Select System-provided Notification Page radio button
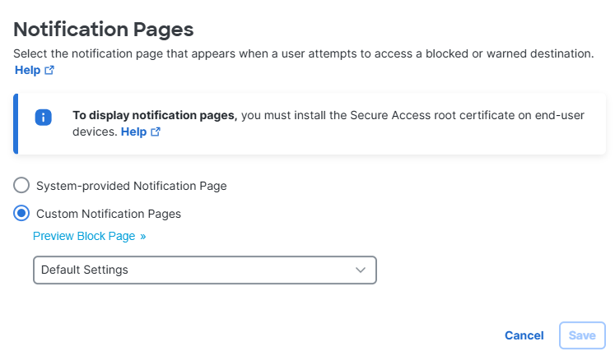This screenshot has width=615, height=360. 21,185
